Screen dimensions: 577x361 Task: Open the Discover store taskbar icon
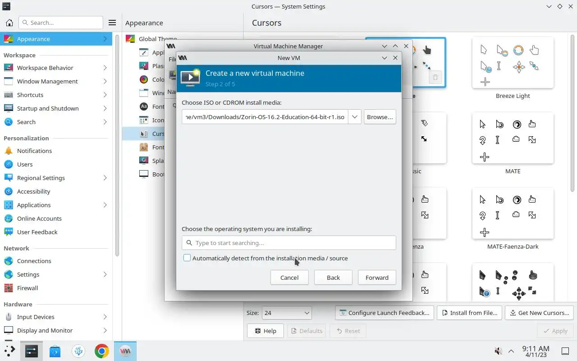click(55, 351)
